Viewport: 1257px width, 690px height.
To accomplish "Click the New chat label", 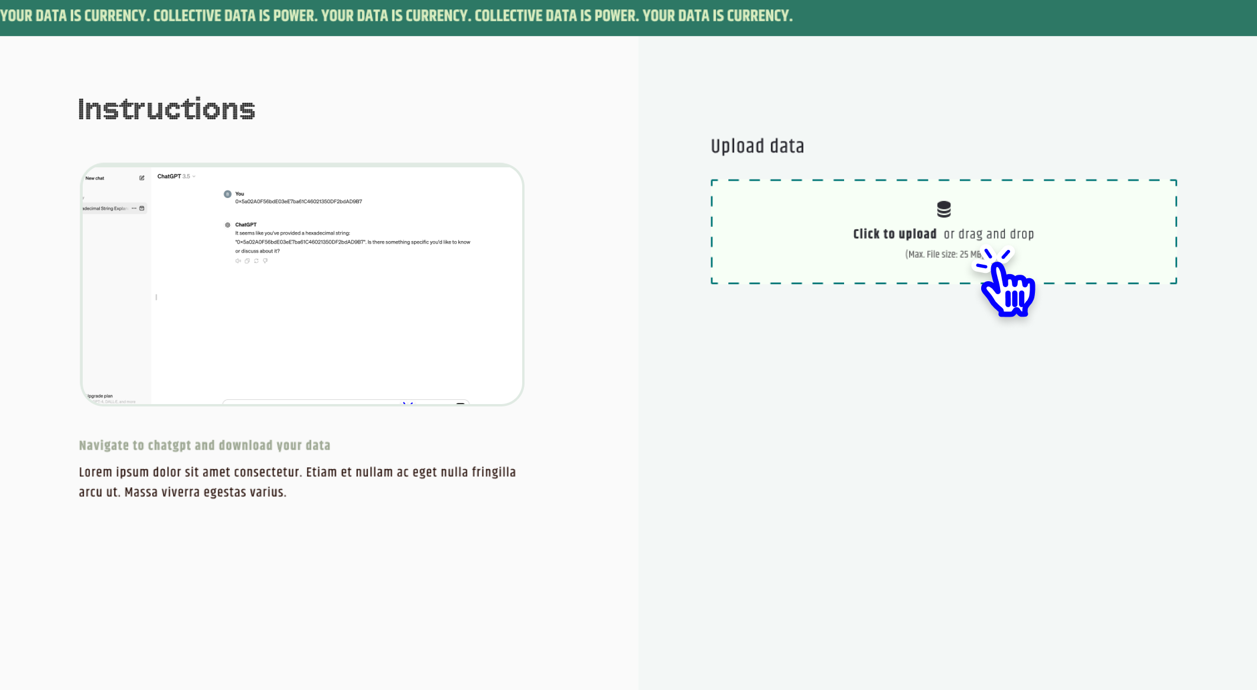I will 95,178.
